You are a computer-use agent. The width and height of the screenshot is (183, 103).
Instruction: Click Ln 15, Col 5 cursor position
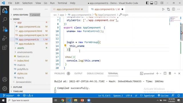104,96
